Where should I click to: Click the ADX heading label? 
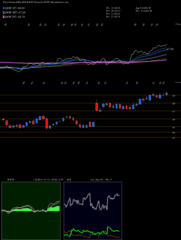click(69, 180)
